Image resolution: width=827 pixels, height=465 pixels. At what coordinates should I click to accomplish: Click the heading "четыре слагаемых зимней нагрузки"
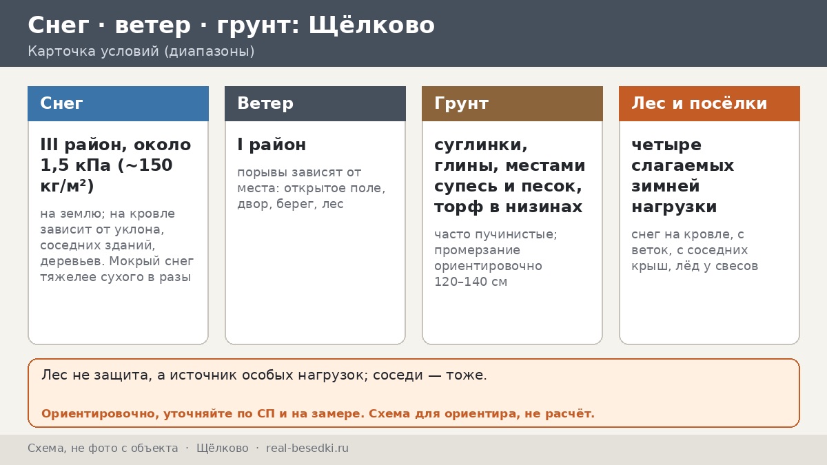point(683,176)
